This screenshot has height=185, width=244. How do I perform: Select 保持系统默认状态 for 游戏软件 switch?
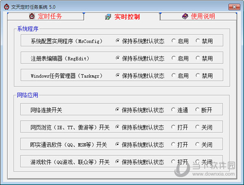click(118, 162)
